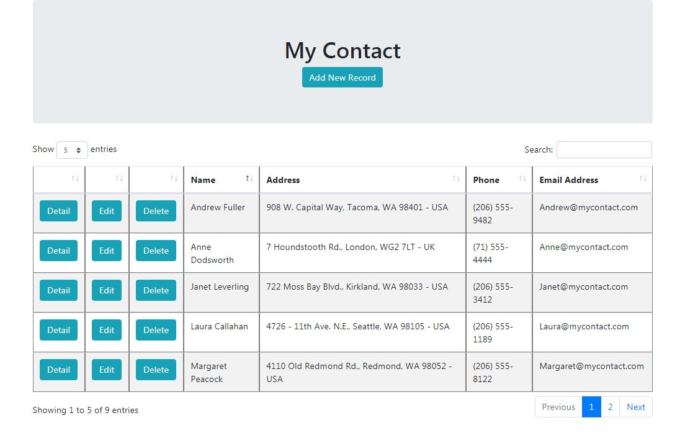This screenshot has width=685, height=436.
Task: Click the My Contact heading
Action: pyautogui.click(x=342, y=51)
